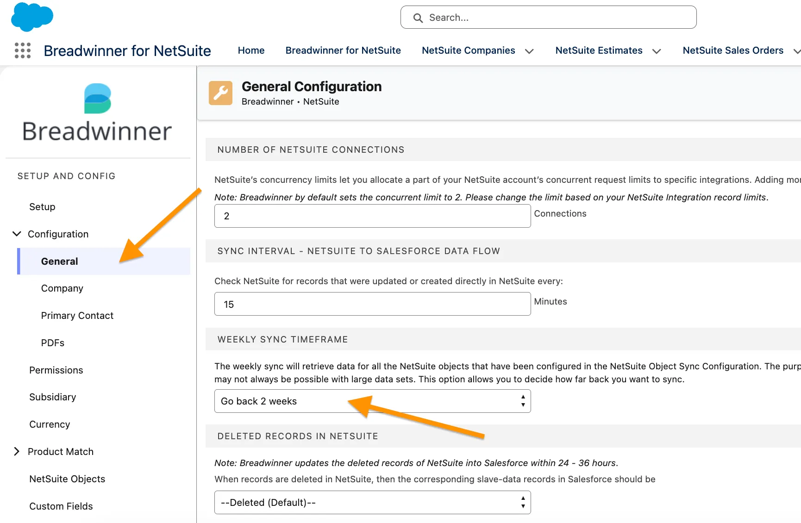The width and height of the screenshot is (801, 523).
Task: Open Permissions in the sidebar
Action: point(56,370)
